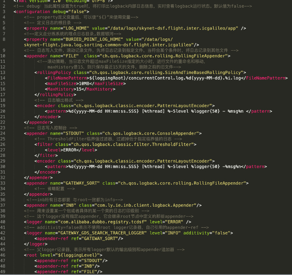Click the GATEWAY_SORT appender name on line 33

pyautogui.click(x=82, y=183)
